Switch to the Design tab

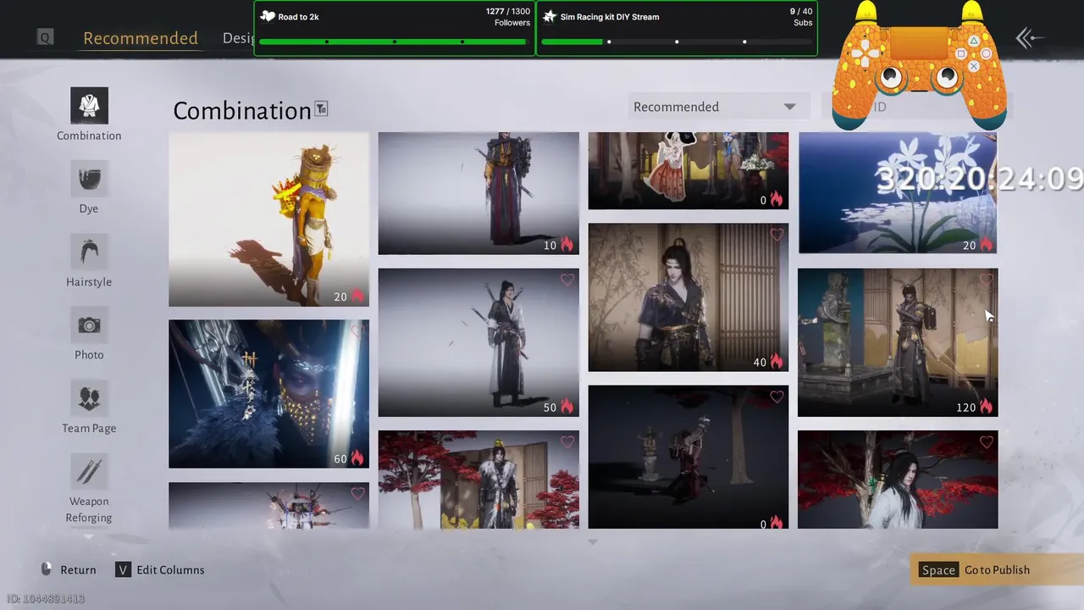point(238,38)
